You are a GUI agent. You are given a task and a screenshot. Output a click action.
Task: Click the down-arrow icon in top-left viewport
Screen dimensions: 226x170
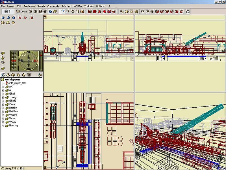(45, 17)
